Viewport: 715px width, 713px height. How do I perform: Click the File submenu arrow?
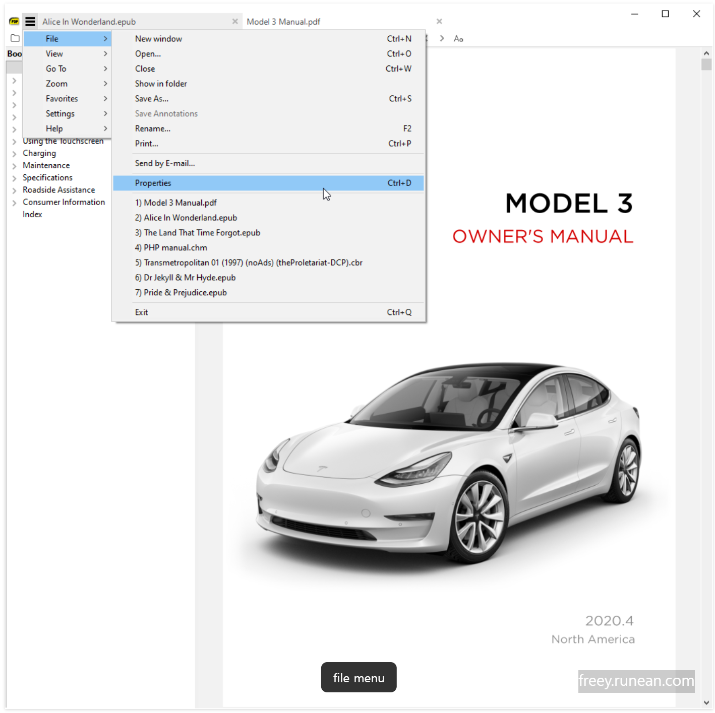(105, 39)
